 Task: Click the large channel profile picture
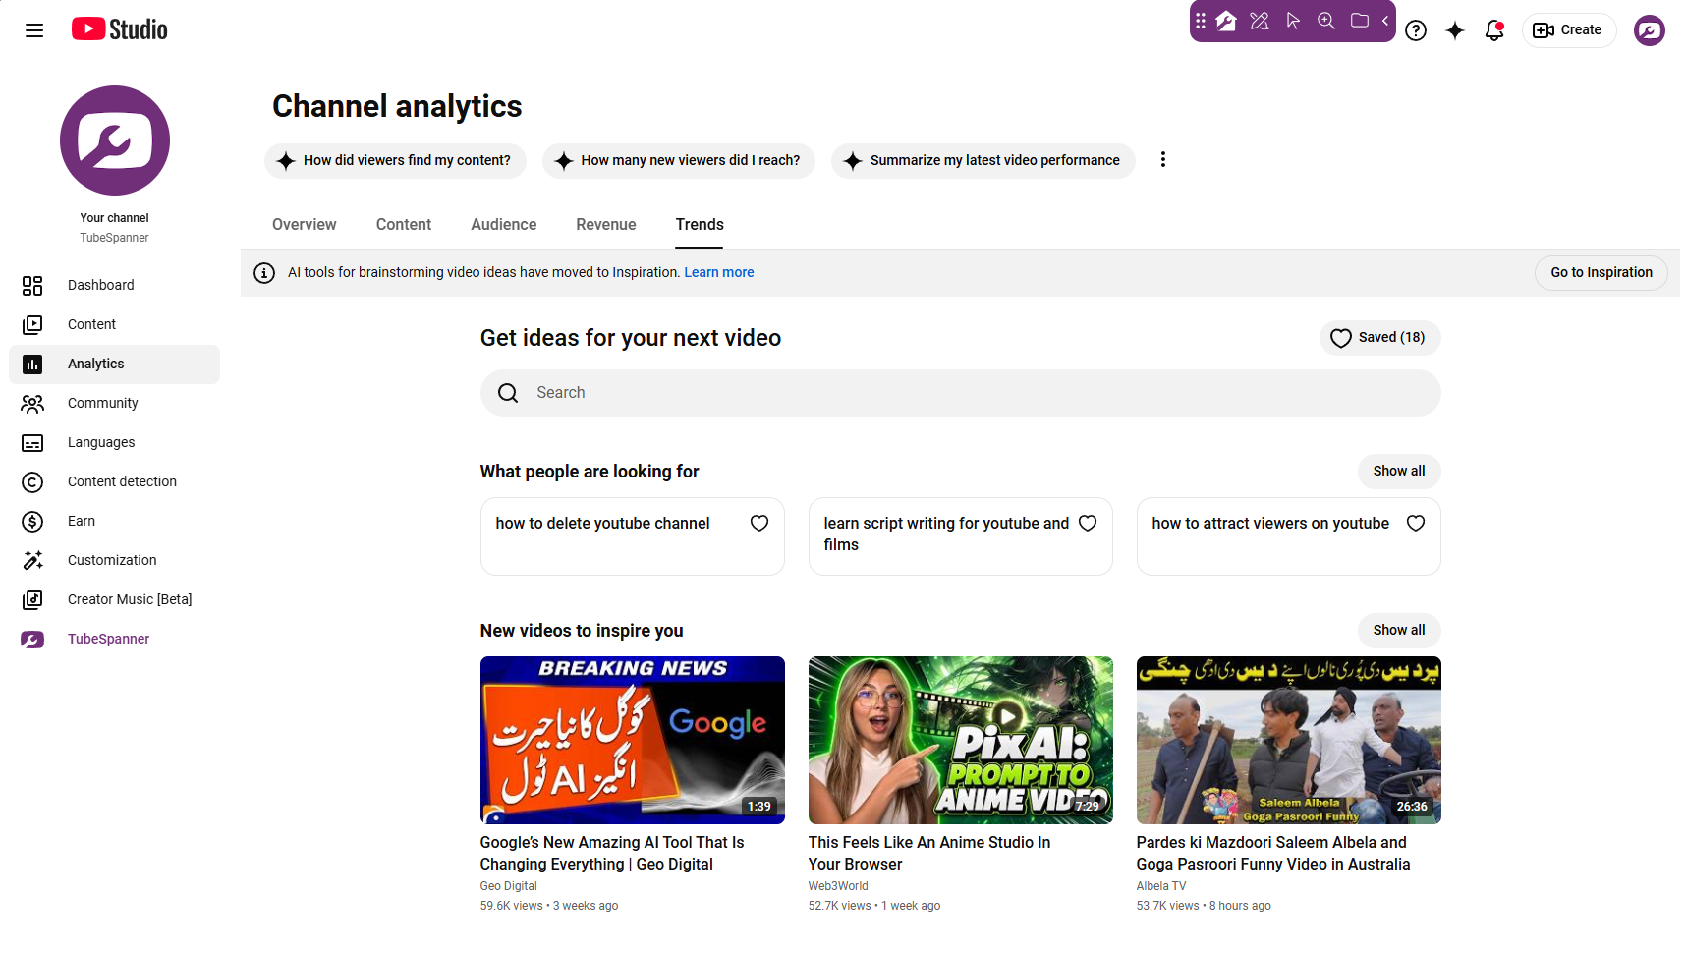coord(115,140)
